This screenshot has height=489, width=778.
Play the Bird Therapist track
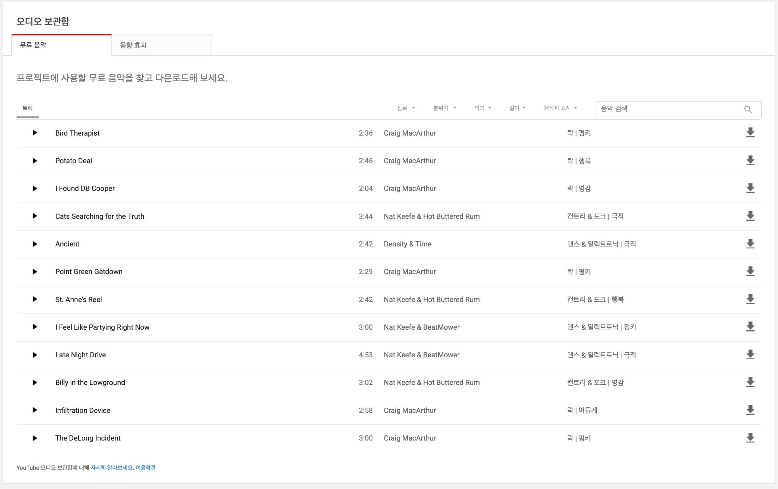[35, 133]
